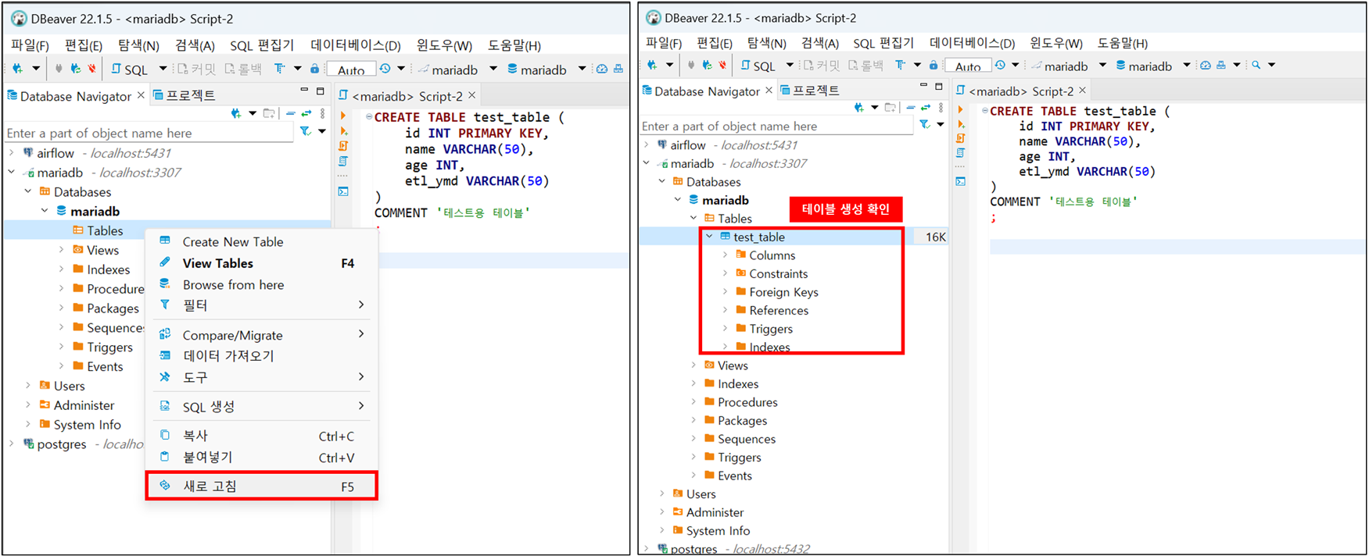
Task: Select 새로 고침 in the context menu
Action: click(262, 486)
